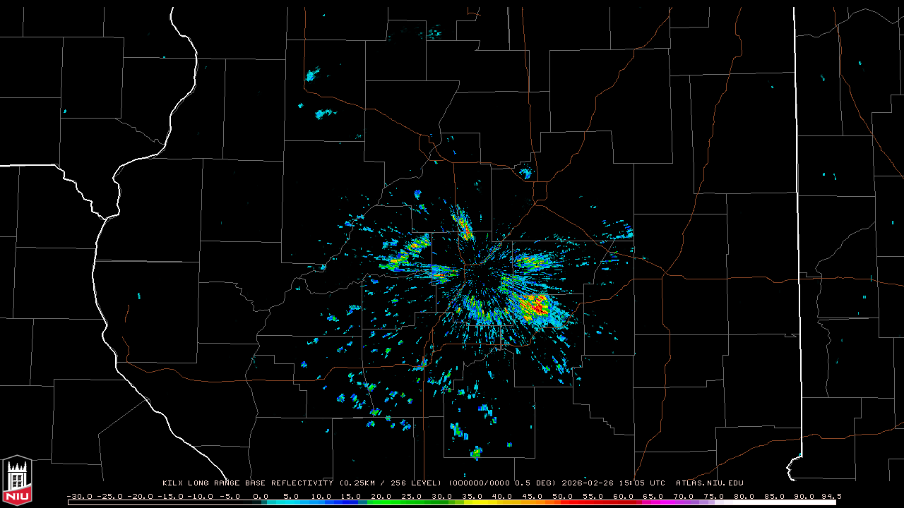Click the KILX LONG RANGE BASE REFLECTIVITY title
The height and width of the screenshot is (508, 904).
[247, 483]
